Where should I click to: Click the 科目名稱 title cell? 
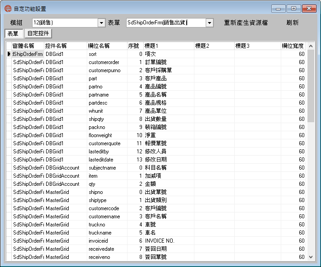pos(169,168)
